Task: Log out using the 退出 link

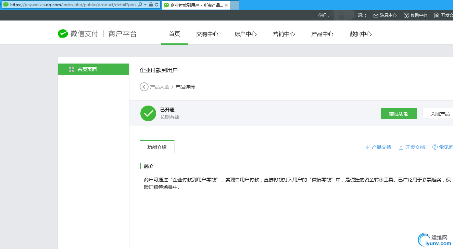Action: [x=362, y=15]
